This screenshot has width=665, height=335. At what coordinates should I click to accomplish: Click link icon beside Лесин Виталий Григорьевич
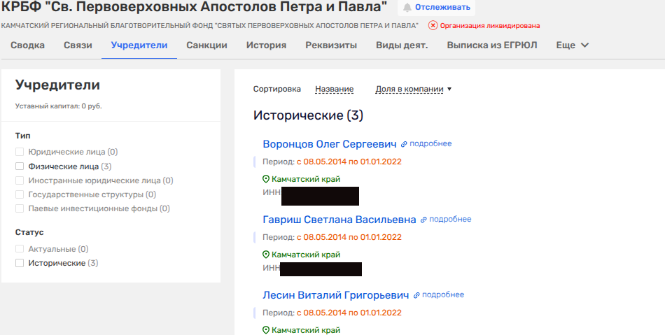click(x=416, y=295)
